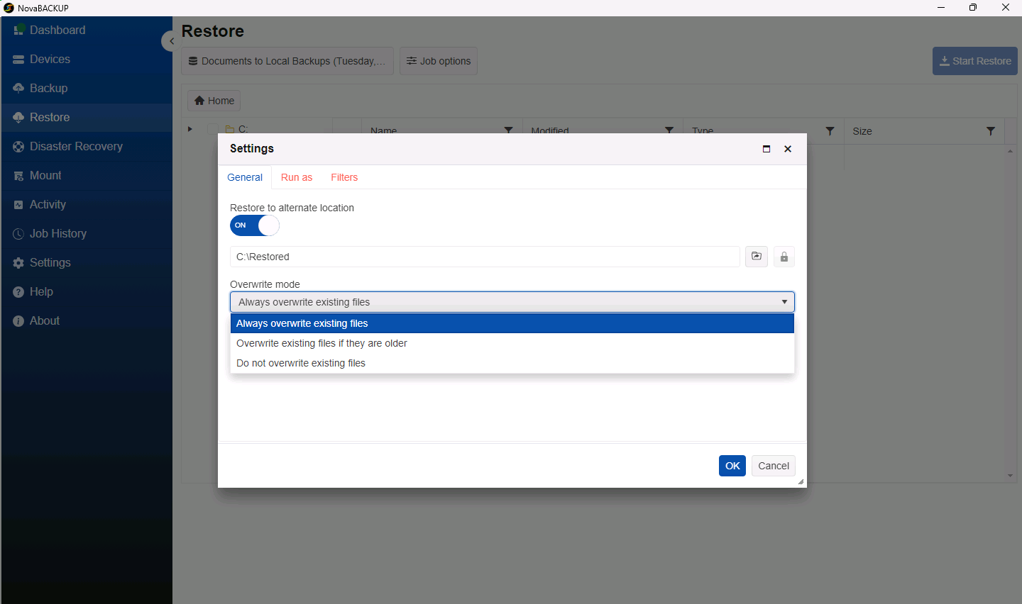This screenshot has height=604, width=1022.
Task: Open Settings in the sidebar
Action: (x=86, y=263)
